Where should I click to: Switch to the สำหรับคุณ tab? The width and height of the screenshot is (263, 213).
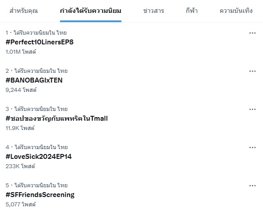[x=24, y=11]
